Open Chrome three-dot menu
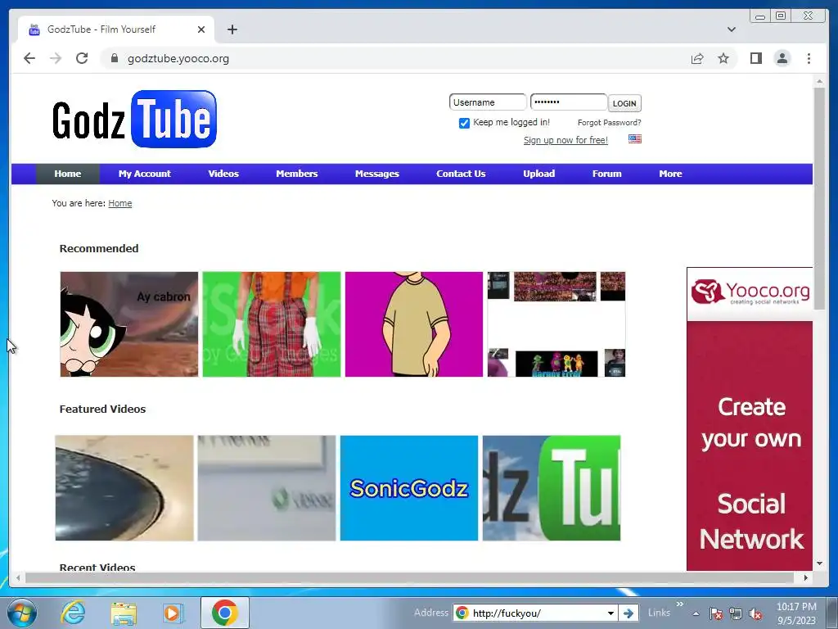838x629 pixels. click(809, 58)
